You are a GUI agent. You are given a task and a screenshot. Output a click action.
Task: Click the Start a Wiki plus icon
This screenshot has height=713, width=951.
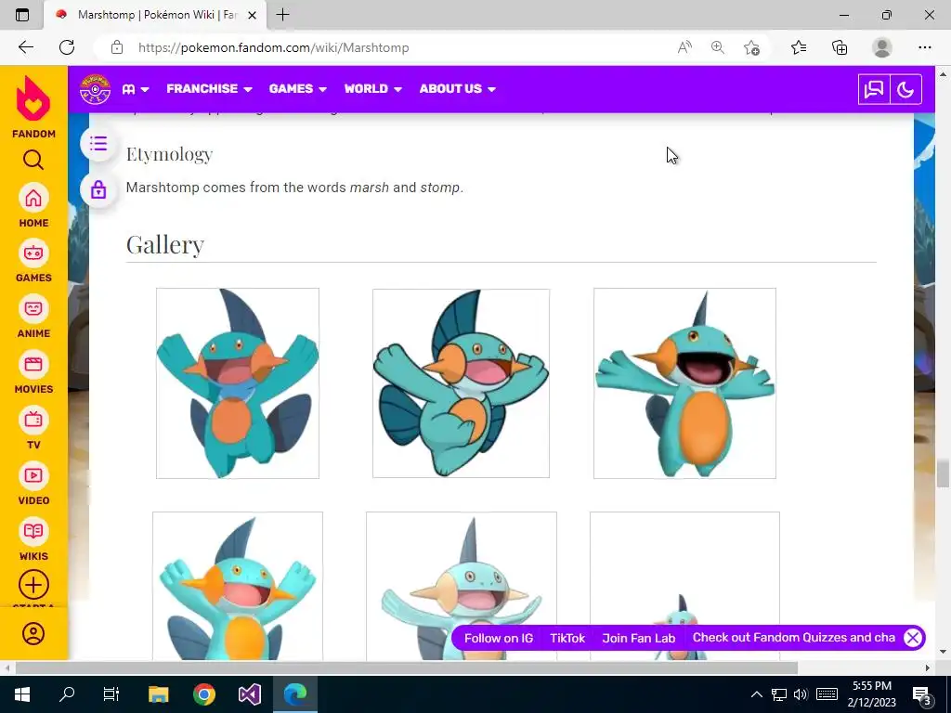point(33,585)
